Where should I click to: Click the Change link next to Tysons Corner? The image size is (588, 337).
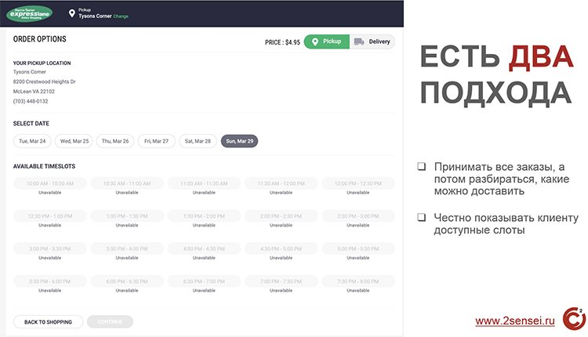(x=121, y=16)
